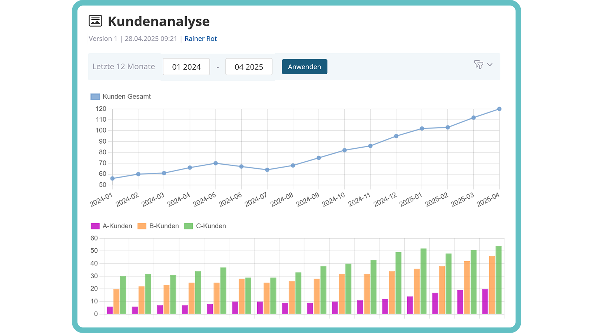Click the first green C-Kunden bar
The image size is (593, 333).
[123, 295]
